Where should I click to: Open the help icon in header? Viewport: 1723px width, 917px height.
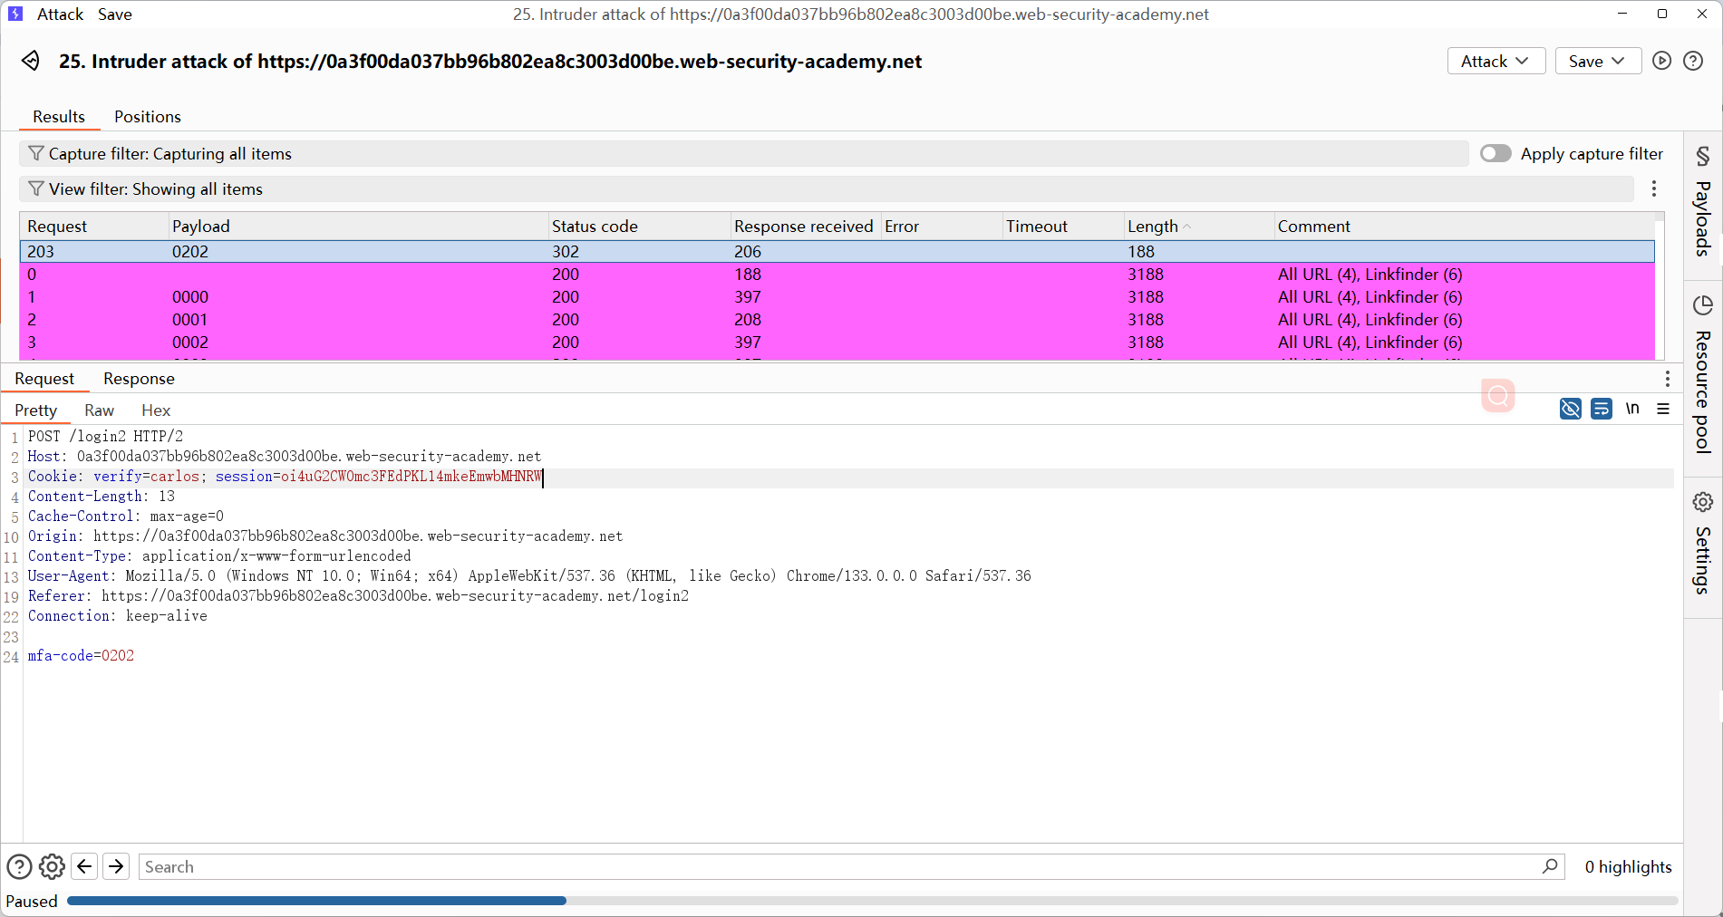(x=1693, y=61)
